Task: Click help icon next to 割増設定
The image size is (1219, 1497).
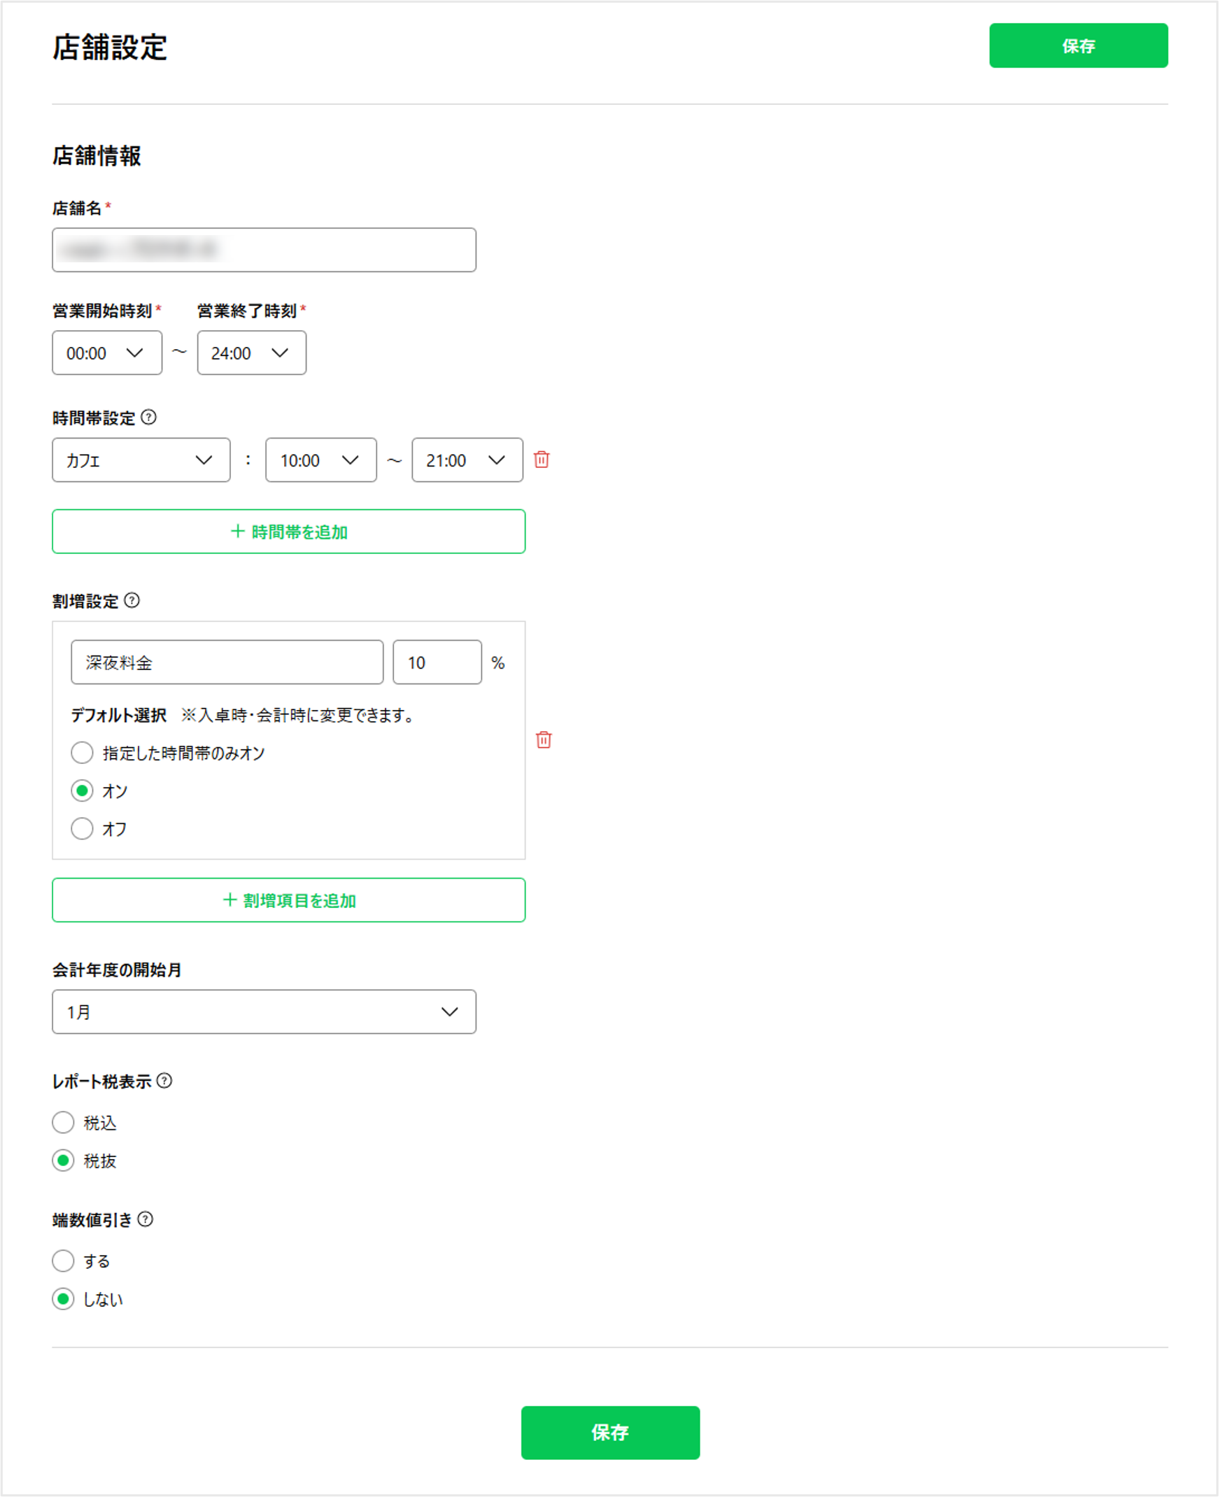Action: pos(132,601)
